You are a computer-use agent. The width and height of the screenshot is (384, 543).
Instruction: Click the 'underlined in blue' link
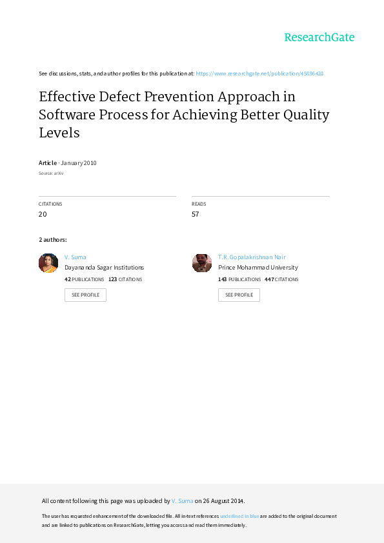(239, 516)
